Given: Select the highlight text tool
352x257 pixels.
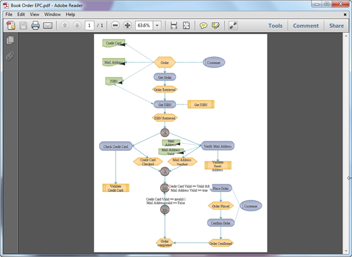Looking at the screenshot, I should 216,26.
